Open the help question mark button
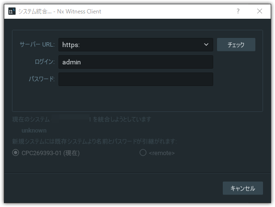Viewport: 275px width, 207px height. coord(238,11)
